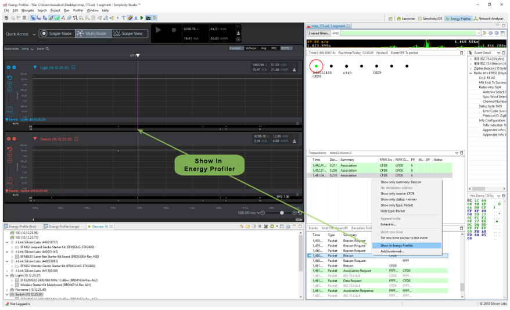Collapse J-Link Silicon Labs (440018737) node
The image size is (510, 310).
tap(7, 242)
